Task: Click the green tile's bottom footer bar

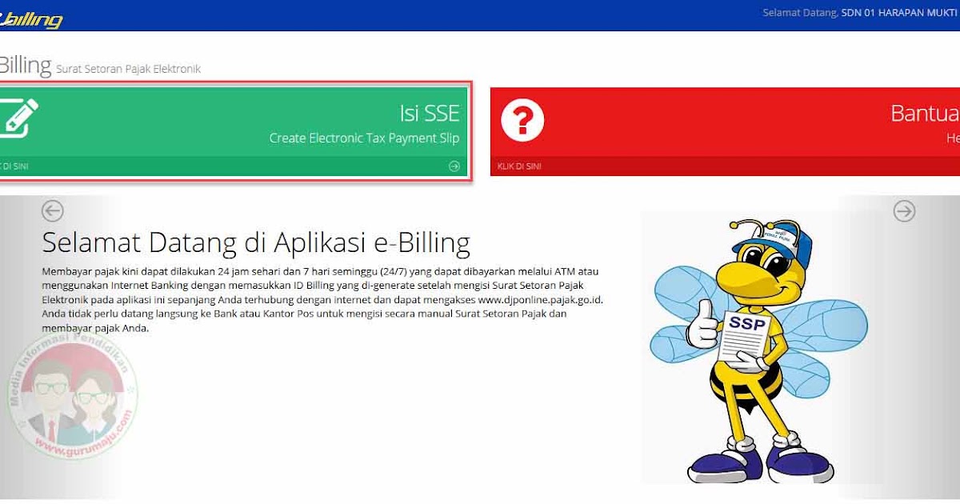Action: 234,166
